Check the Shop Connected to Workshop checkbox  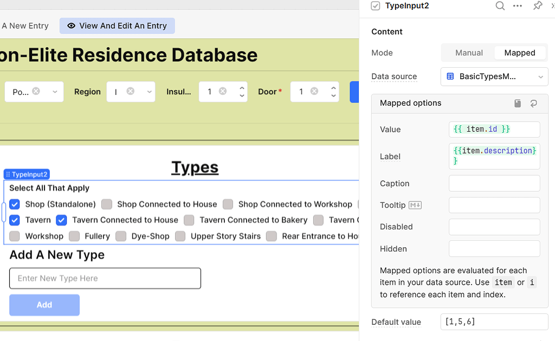pyautogui.click(x=228, y=204)
